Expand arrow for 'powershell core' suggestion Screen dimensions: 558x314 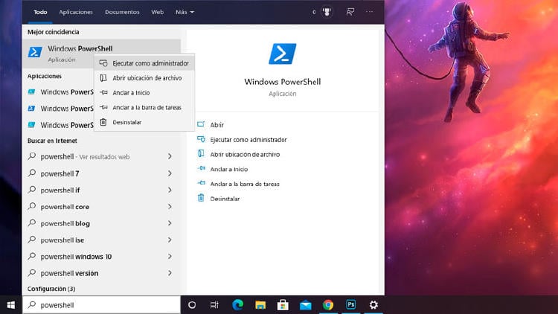click(x=170, y=207)
